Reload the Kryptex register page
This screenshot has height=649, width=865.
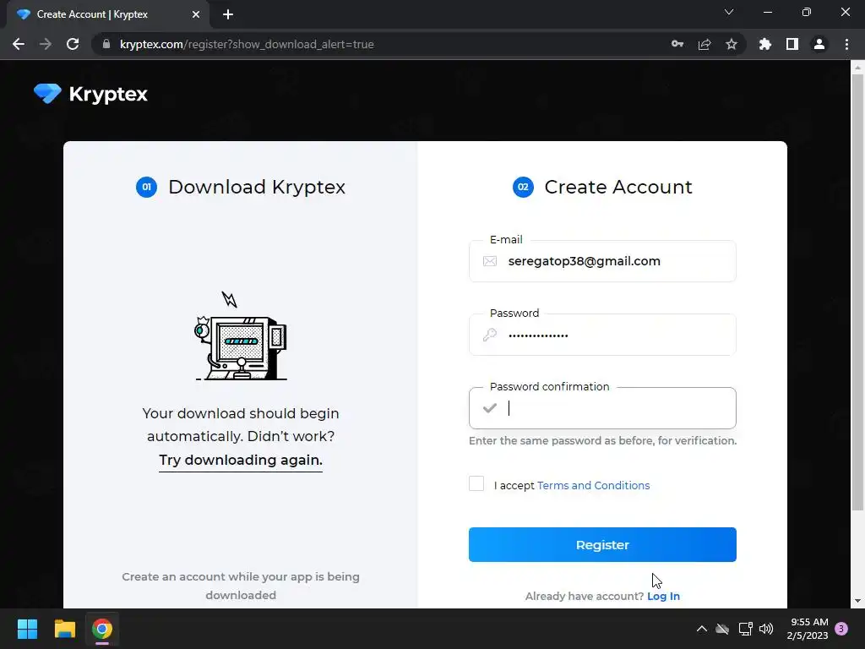pos(73,44)
